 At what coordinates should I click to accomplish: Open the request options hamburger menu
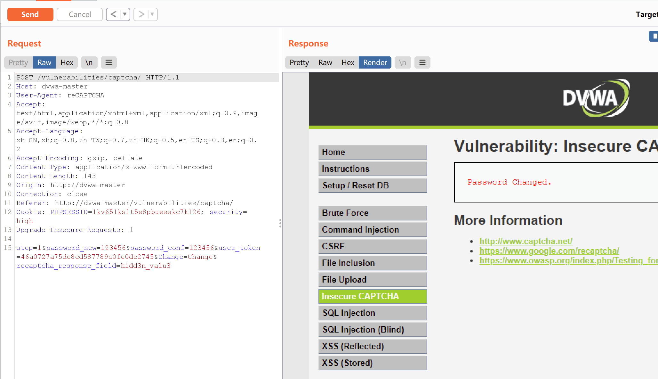(x=109, y=62)
